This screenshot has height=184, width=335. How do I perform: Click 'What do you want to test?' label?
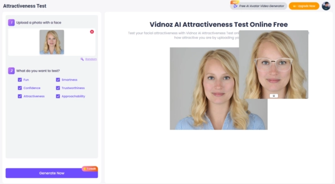tap(38, 71)
